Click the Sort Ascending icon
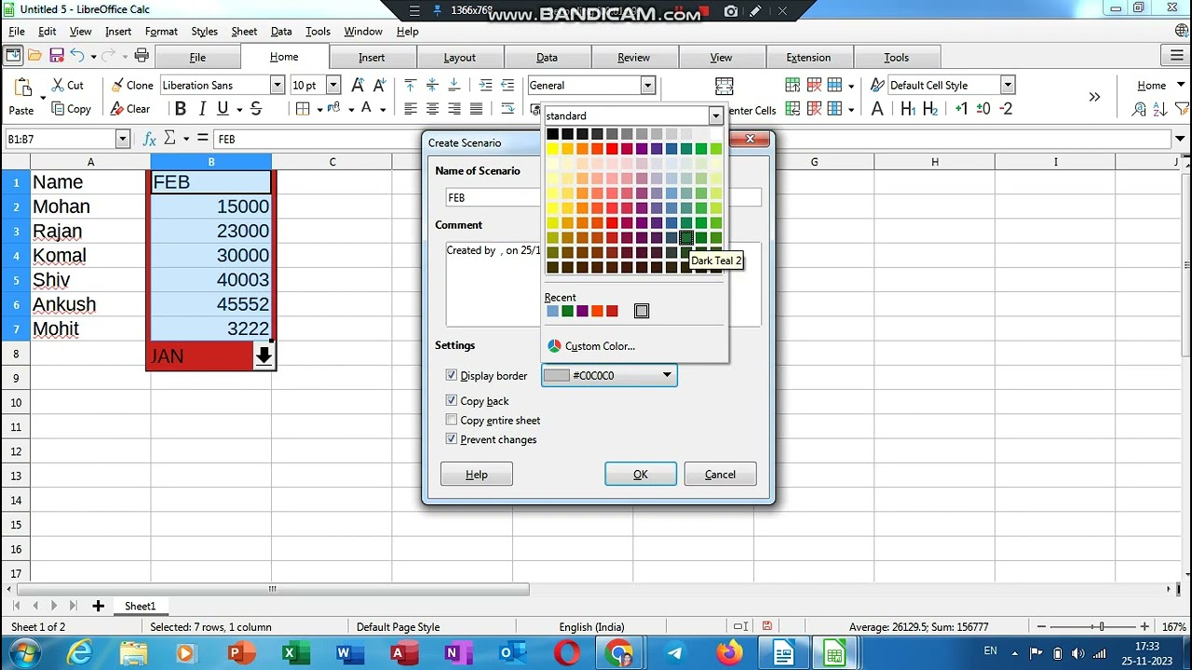Screen dimensions: 1192x670 (1139, 109)
